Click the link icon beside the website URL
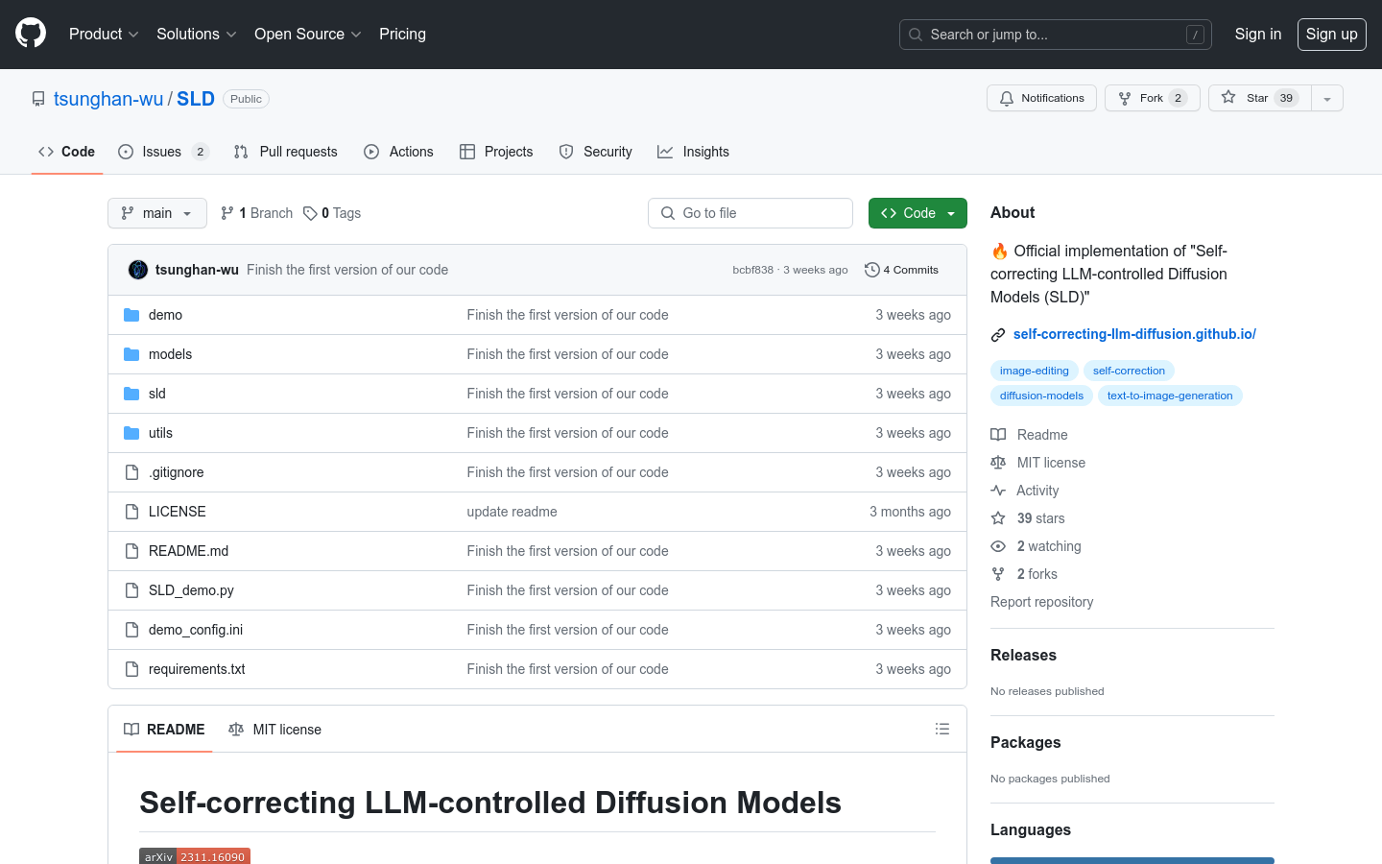This screenshot has width=1382, height=864. [998, 334]
